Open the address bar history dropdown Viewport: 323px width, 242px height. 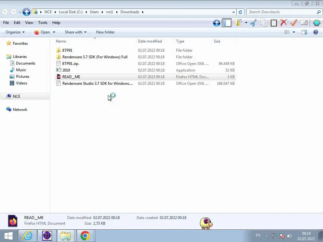[233, 12]
